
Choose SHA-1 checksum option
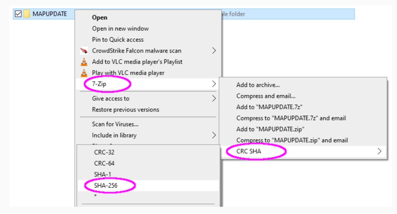tap(103, 174)
